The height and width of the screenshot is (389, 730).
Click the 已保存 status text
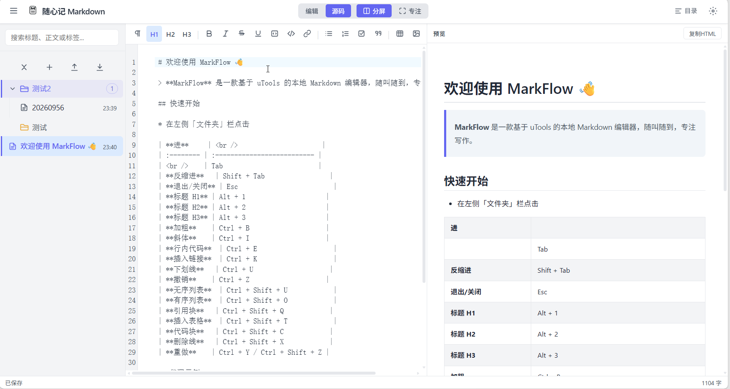[14, 383]
